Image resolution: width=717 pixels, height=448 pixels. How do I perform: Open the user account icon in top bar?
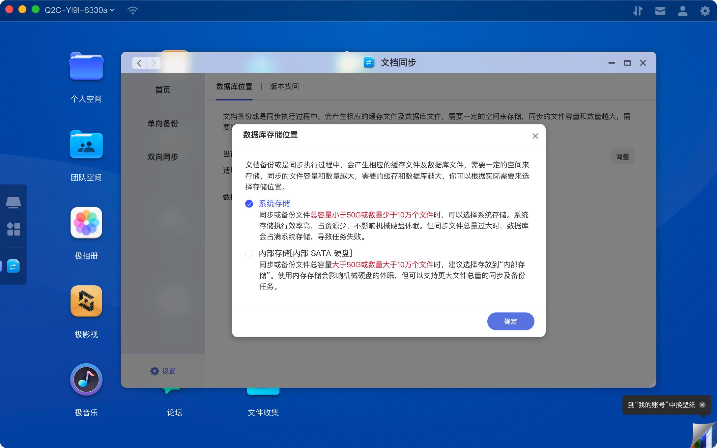(x=682, y=11)
